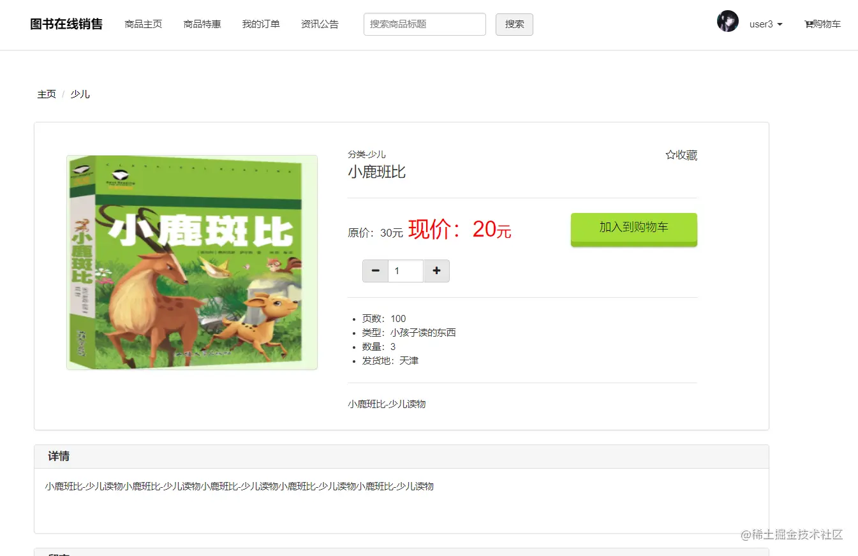Open 商品特惠 menu item
The width and height of the screenshot is (858, 556).
(x=202, y=24)
